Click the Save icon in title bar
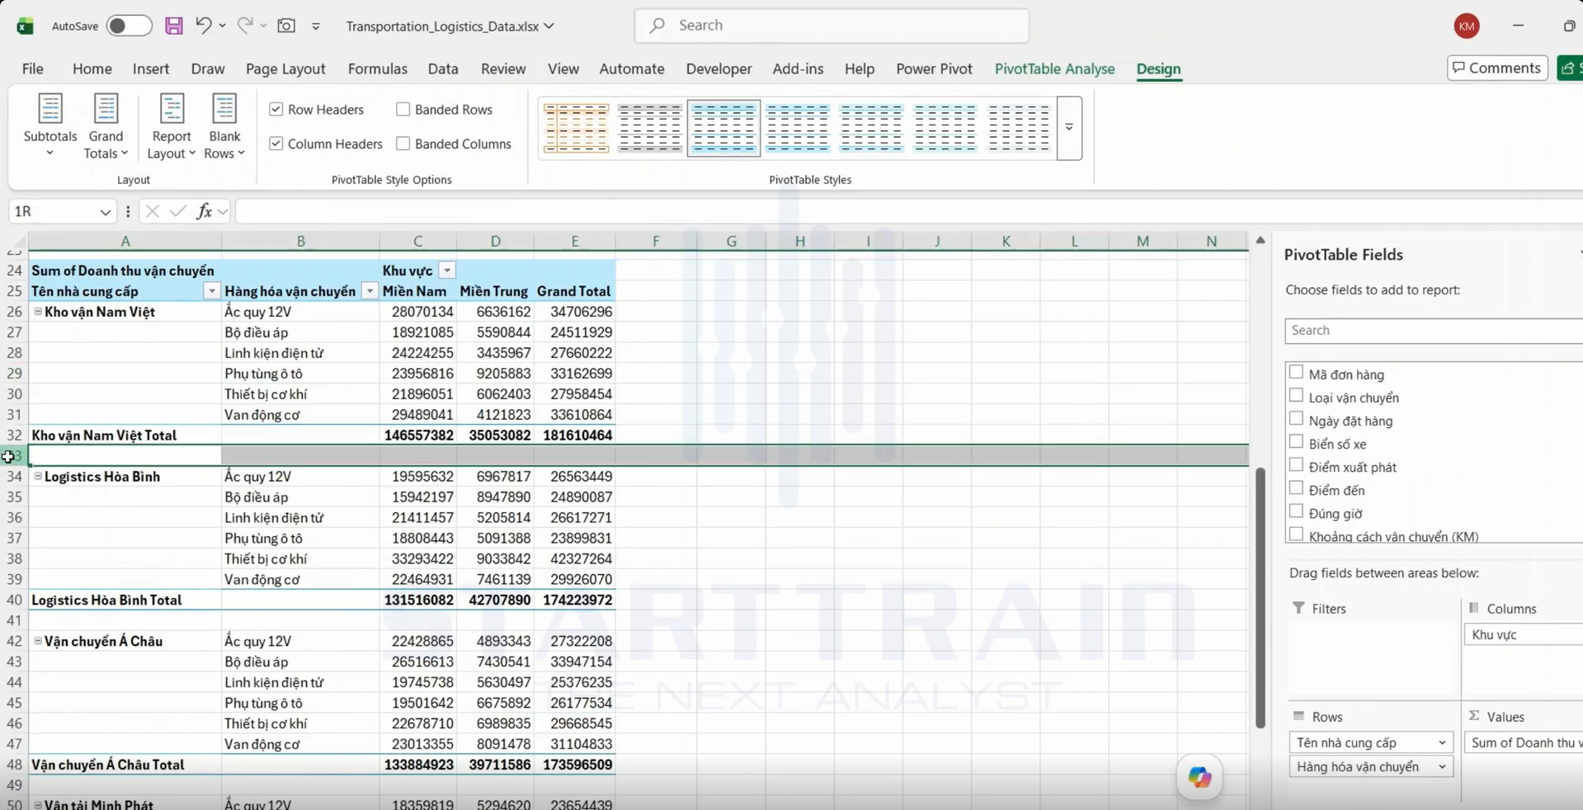Viewport: 1583px width, 810px height. [x=173, y=26]
